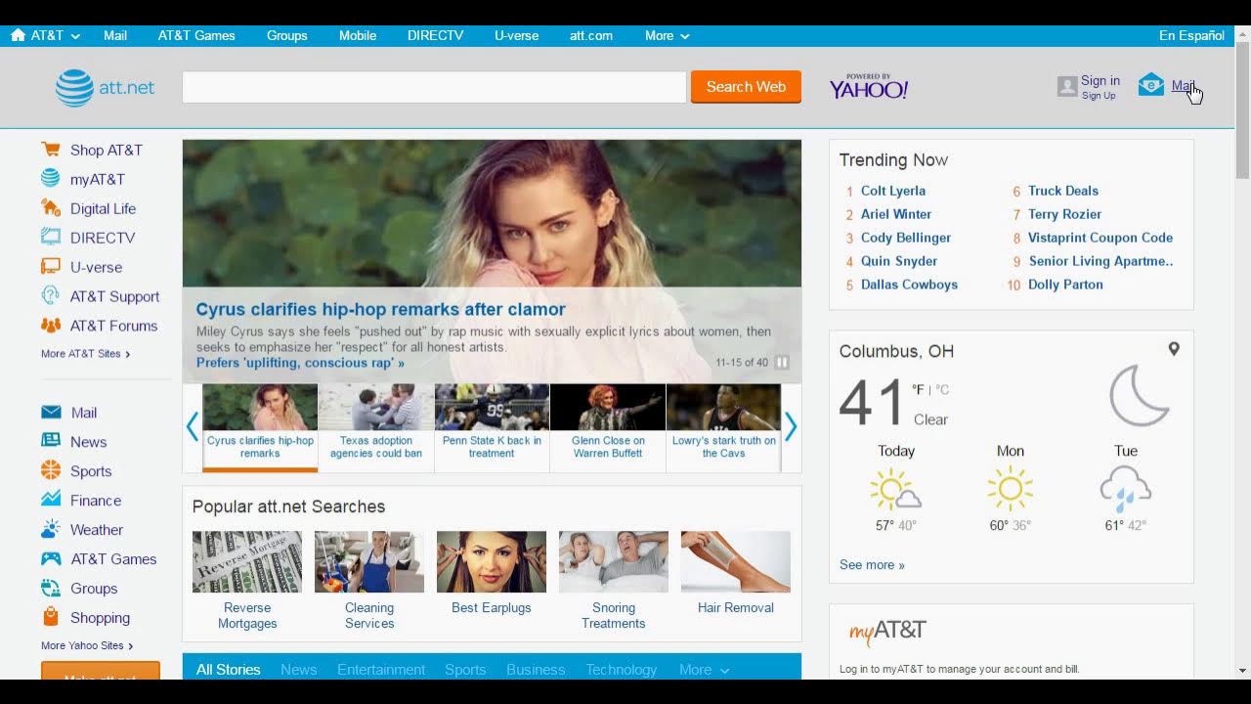
Task: Select the Business stories tab
Action: click(536, 670)
